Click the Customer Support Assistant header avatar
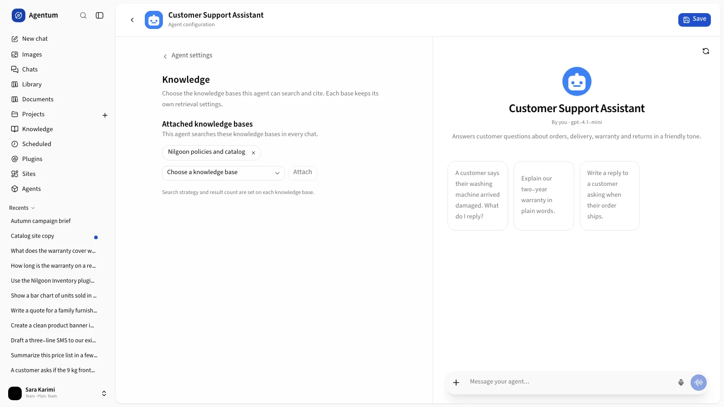Image resolution: width=724 pixels, height=407 pixels. click(x=154, y=20)
